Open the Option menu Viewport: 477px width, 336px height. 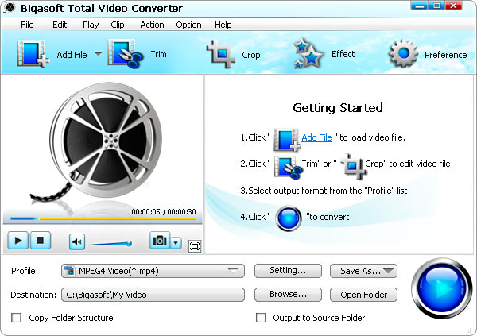click(188, 25)
